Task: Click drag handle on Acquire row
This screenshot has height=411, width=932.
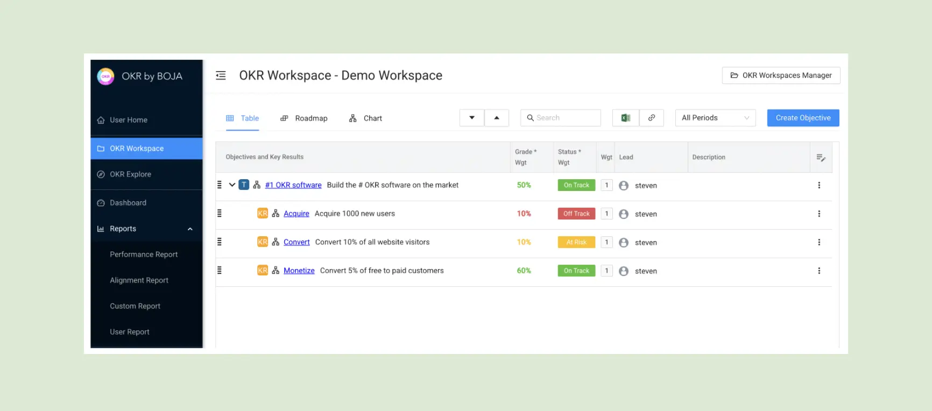Action: 219,214
